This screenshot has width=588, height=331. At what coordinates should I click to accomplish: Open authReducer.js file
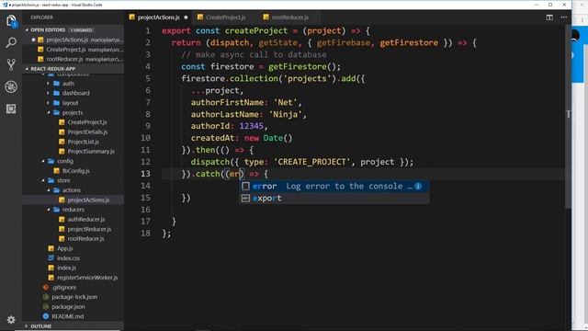[86, 219]
